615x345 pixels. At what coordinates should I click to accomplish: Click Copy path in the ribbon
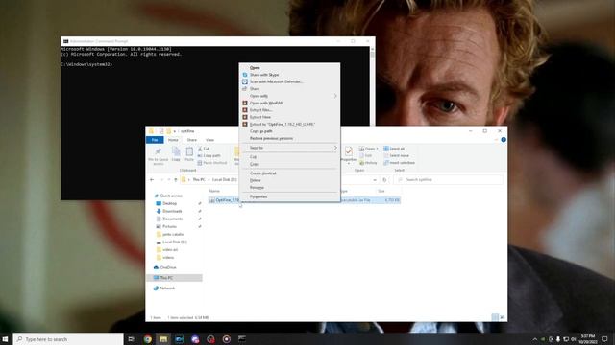point(209,155)
